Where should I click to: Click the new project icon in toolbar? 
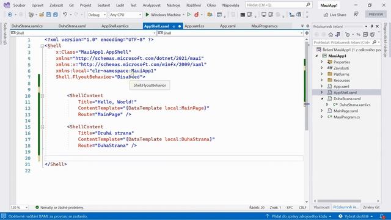(31, 15)
